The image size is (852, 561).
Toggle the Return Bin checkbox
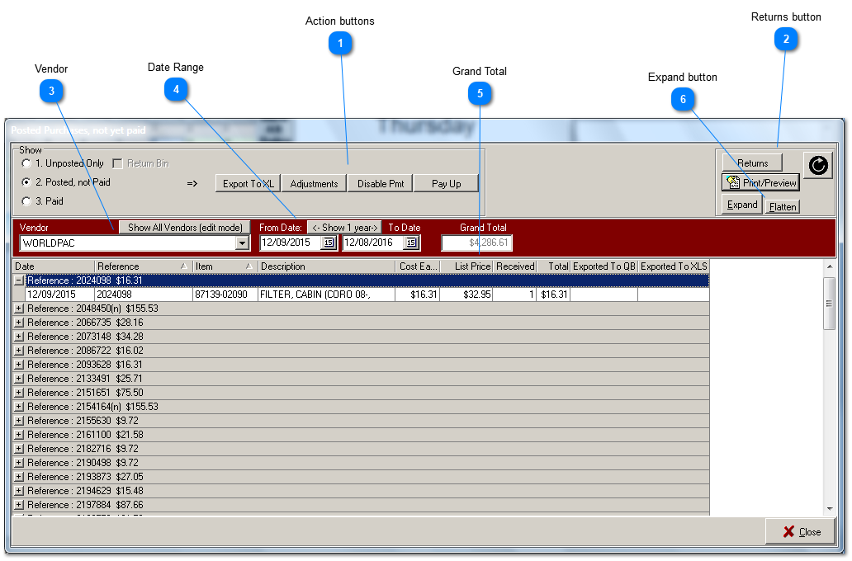[x=117, y=163]
